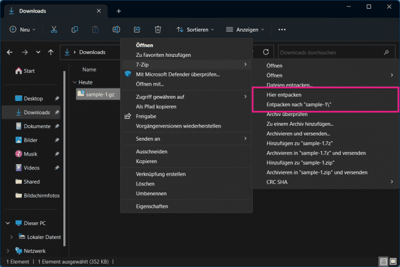Click the Cut scissors icon in toolbar

(x=54, y=29)
